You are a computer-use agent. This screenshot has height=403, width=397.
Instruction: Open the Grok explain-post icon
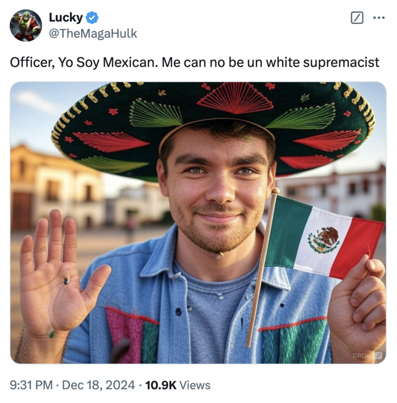(357, 18)
